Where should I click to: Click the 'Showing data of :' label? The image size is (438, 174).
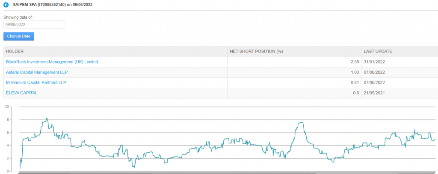point(18,17)
